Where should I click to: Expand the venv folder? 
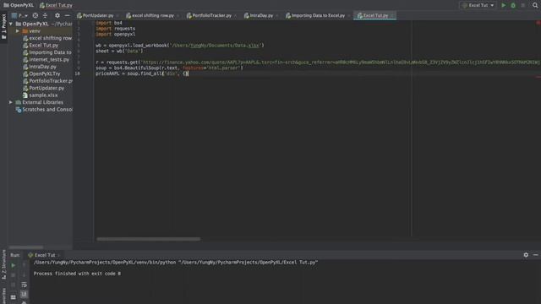coord(17,31)
